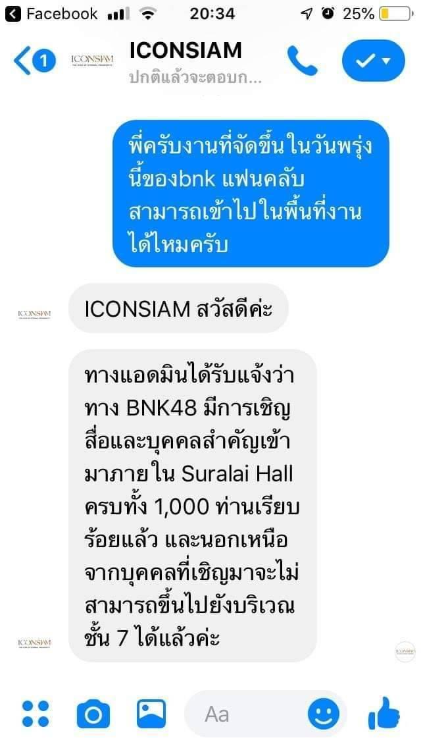
Task: Open the checkmark dropdown options button
Action: [x=374, y=61]
